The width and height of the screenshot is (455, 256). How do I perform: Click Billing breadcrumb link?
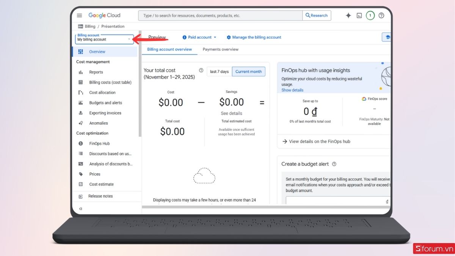(x=90, y=27)
